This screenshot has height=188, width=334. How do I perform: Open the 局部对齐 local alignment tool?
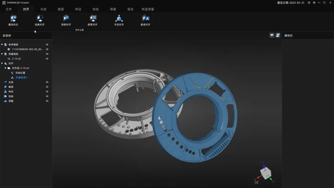(66, 20)
